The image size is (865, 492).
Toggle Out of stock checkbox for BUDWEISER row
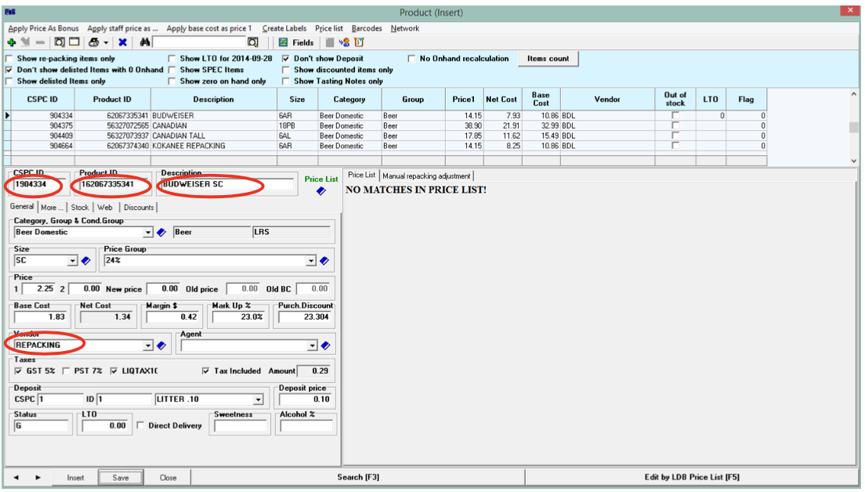point(675,116)
